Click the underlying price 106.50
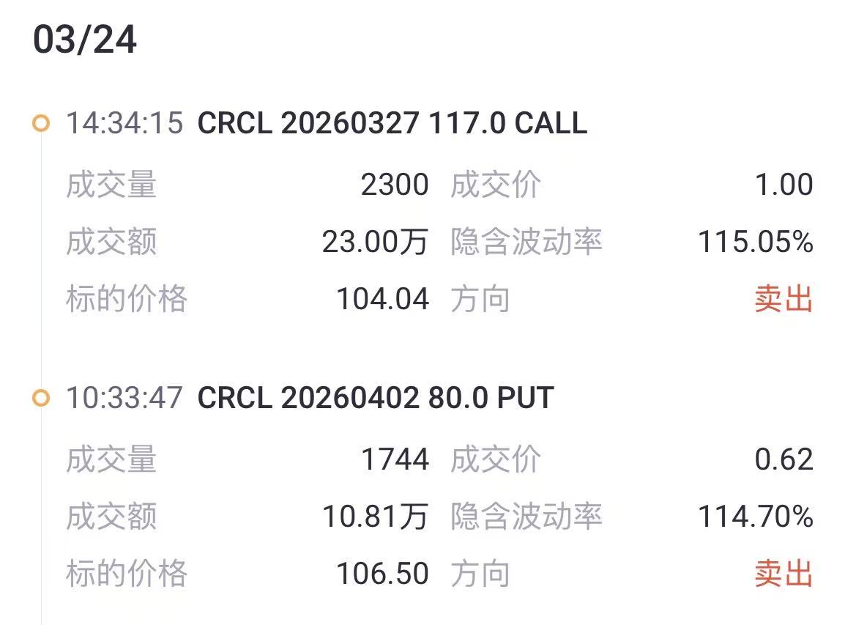Screen dimensions: 856x625 coord(384,572)
